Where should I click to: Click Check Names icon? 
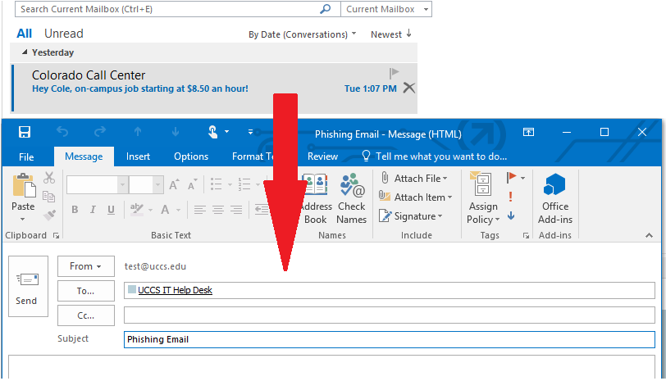pos(352,198)
